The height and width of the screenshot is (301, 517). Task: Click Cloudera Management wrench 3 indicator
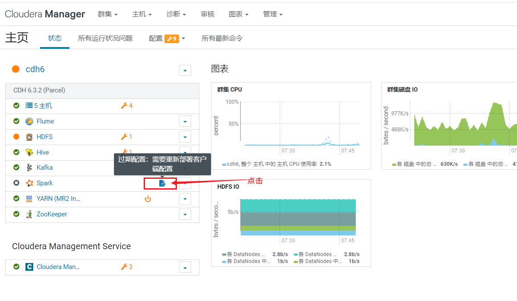click(x=127, y=267)
